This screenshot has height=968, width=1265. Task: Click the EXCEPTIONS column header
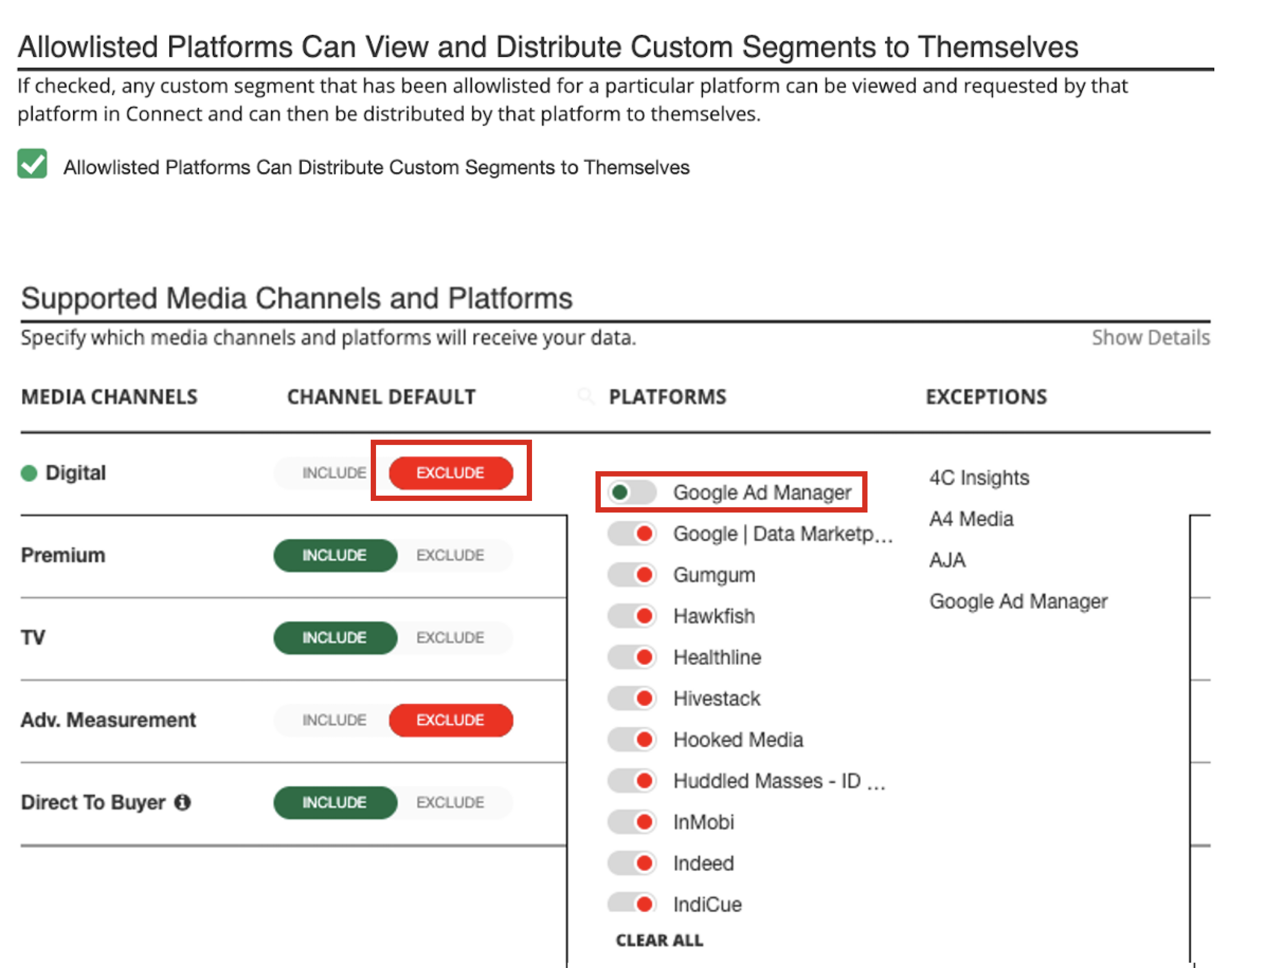[x=986, y=397]
